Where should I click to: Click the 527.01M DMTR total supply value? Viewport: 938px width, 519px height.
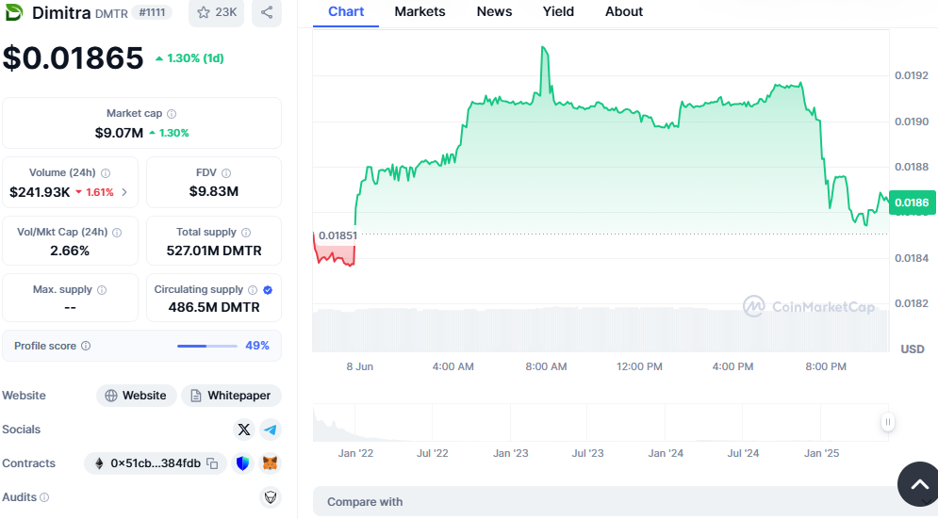tap(214, 251)
